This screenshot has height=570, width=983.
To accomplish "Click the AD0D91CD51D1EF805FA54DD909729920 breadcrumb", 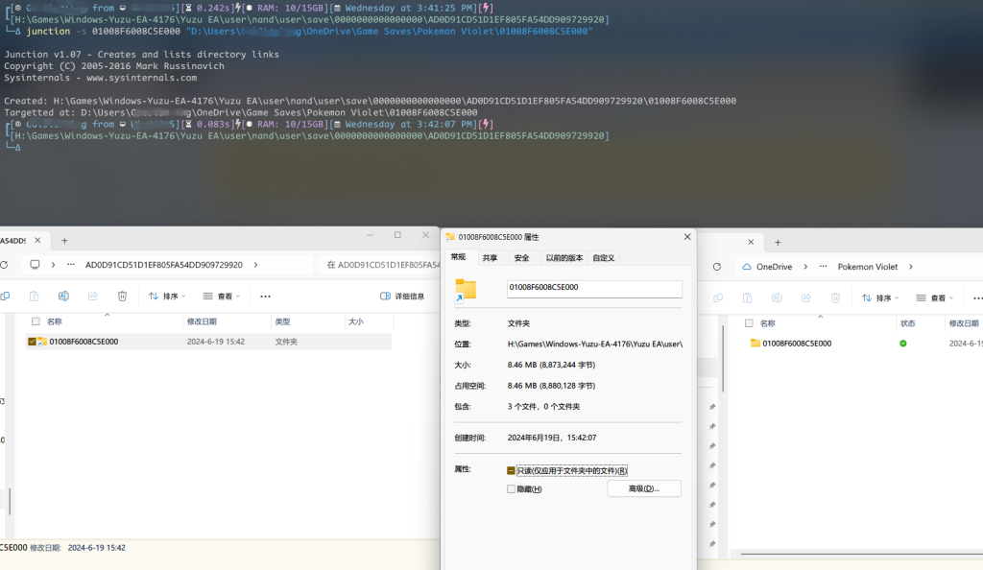I will click(x=163, y=265).
